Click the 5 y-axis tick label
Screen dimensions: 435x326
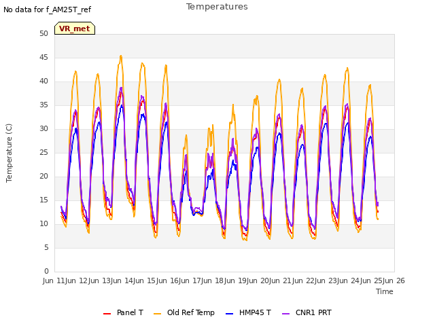click(x=46, y=247)
